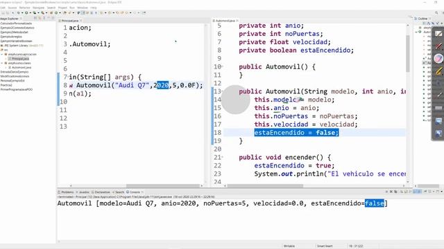
Task: Select the red pen tool in the drawing overlay
Action: coord(438,46)
